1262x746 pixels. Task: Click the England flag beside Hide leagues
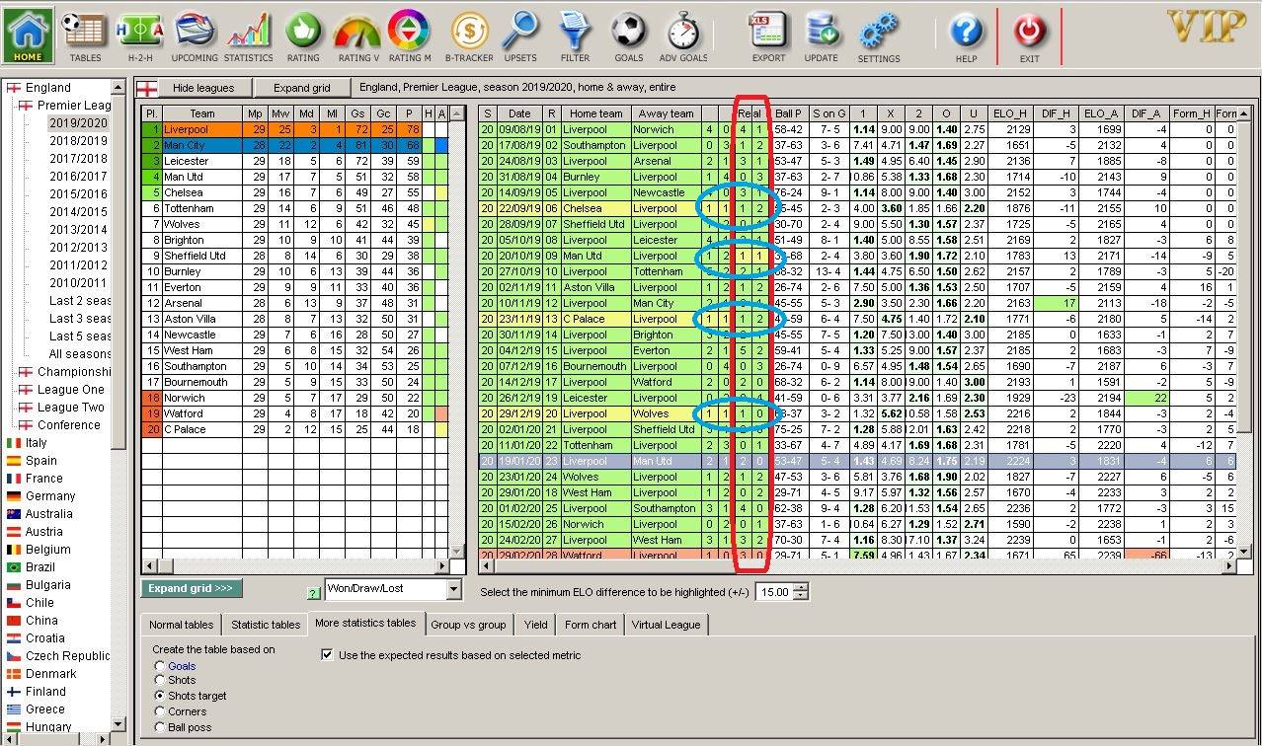click(x=145, y=88)
